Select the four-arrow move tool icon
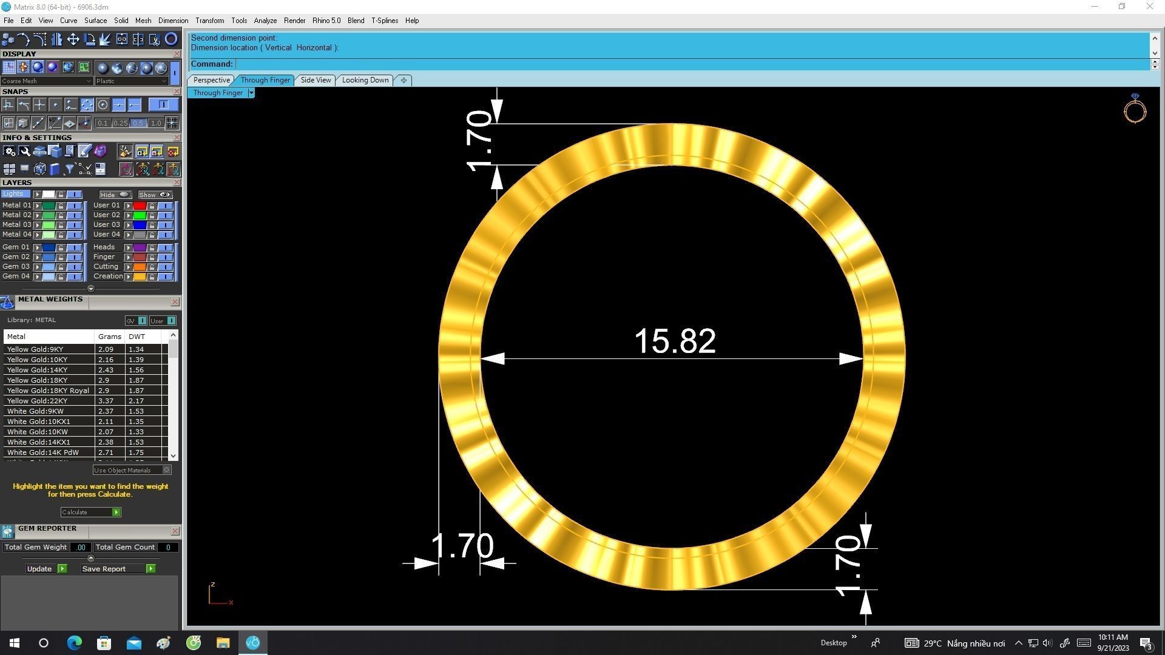Image resolution: width=1165 pixels, height=655 pixels. pos(73,39)
